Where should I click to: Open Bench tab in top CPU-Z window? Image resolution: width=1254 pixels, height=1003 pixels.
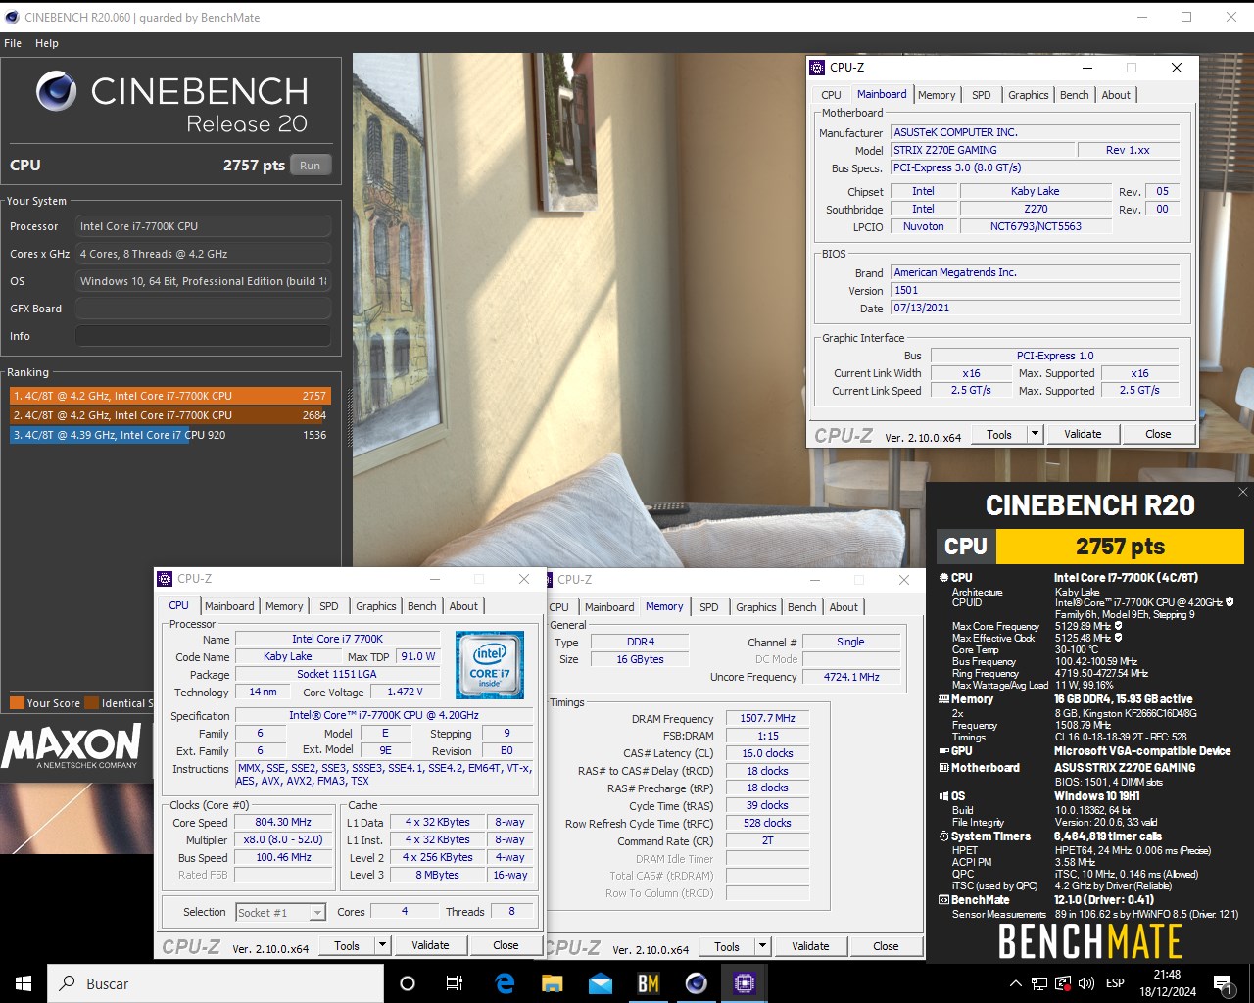pyautogui.click(x=1075, y=95)
